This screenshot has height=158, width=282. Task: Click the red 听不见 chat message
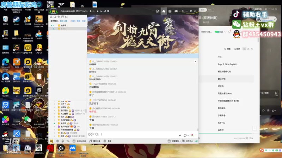pos(93,112)
